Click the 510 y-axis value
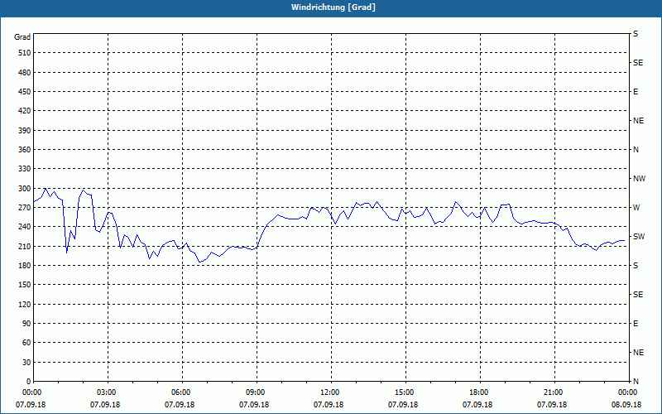 25,53
